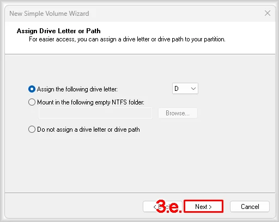Click the 'For easier access' description text
279x222 pixels.
[127, 39]
